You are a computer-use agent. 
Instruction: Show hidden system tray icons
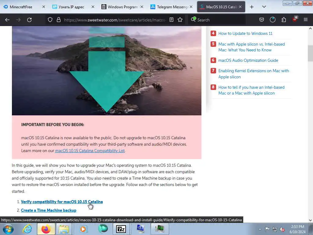[x=260, y=229]
